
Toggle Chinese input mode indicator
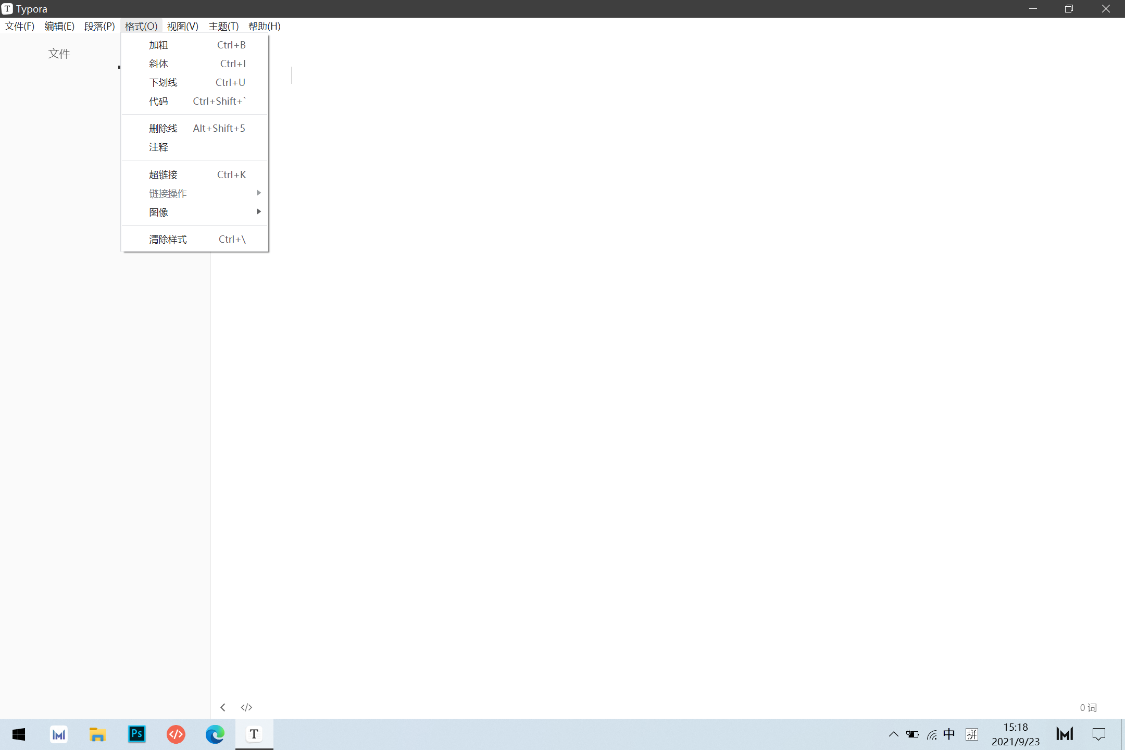[x=949, y=734]
